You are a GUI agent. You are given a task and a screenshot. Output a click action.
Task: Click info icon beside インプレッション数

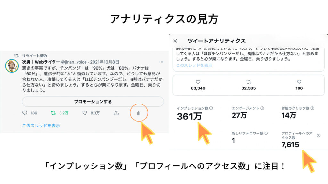coord(211,108)
